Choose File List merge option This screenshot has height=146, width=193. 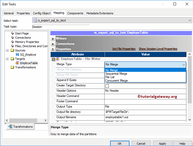coord(145,77)
